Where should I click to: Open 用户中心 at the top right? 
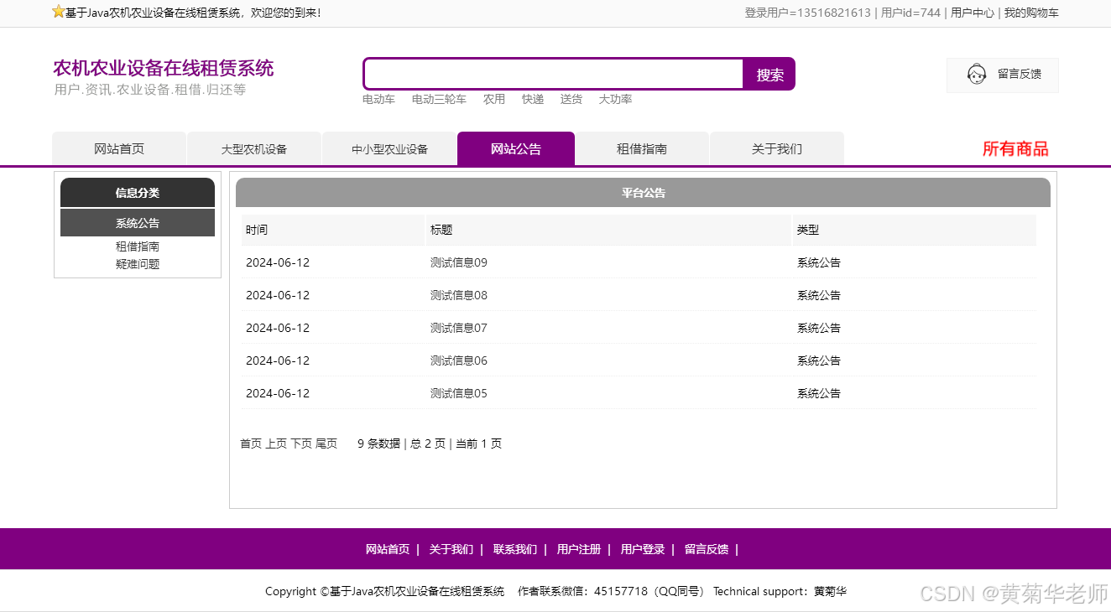click(971, 13)
